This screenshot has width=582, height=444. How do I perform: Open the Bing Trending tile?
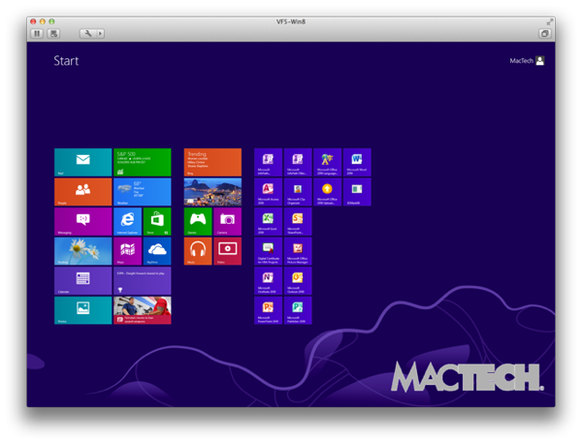[x=212, y=162]
